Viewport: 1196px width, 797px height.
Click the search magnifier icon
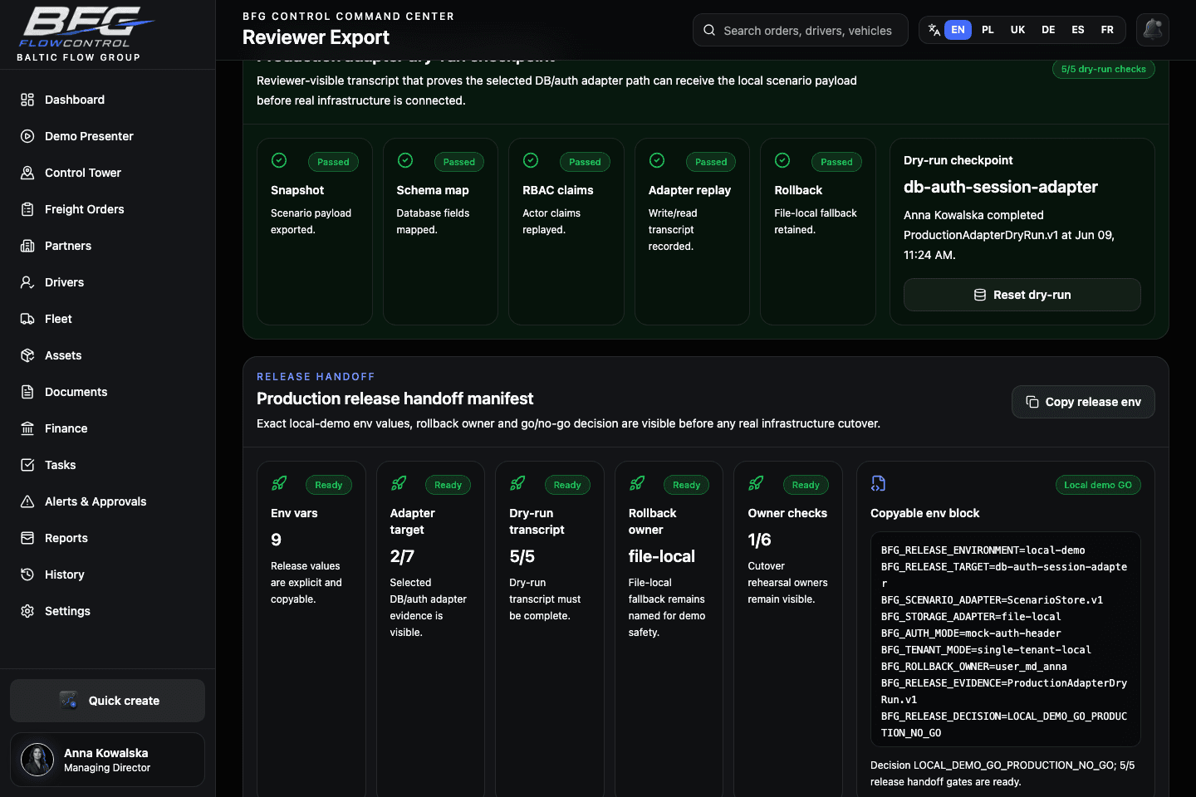click(x=709, y=30)
